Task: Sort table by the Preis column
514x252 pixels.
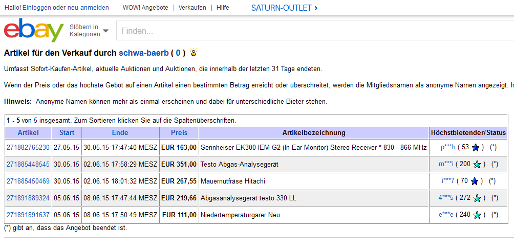Action: [x=179, y=133]
